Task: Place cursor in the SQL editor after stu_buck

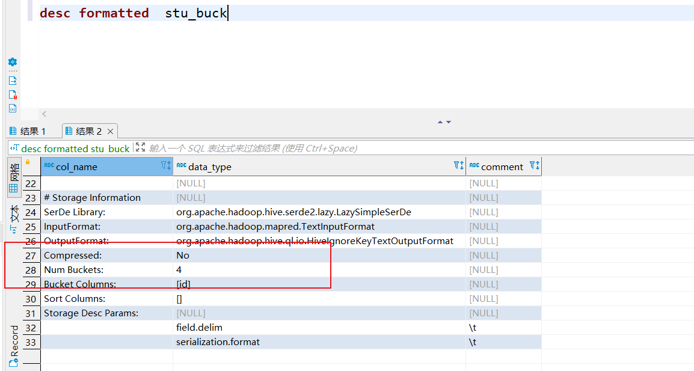Action: point(227,13)
